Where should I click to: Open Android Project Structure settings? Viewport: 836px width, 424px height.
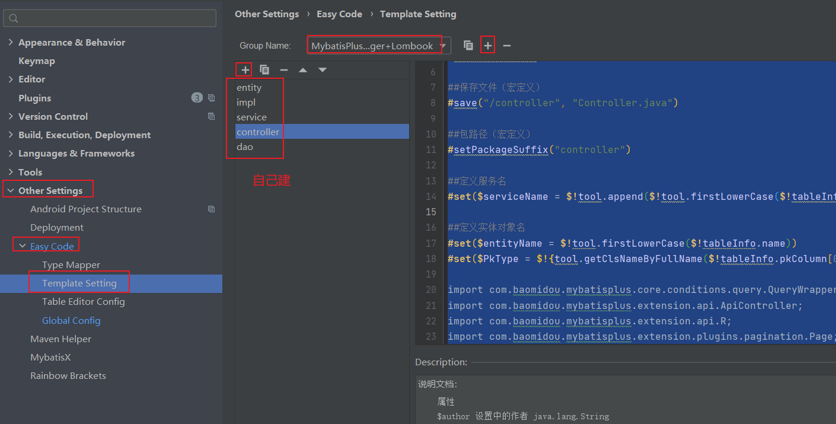86,209
